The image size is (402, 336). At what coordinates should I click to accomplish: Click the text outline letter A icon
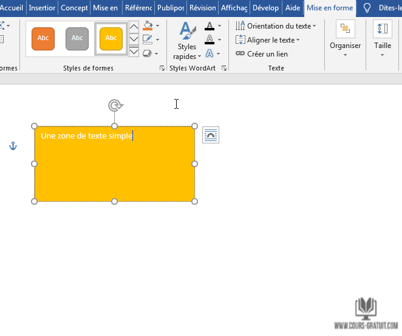(x=210, y=39)
